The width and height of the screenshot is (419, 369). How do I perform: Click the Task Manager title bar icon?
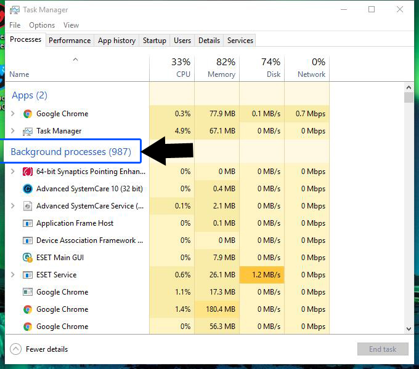click(x=15, y=10)
